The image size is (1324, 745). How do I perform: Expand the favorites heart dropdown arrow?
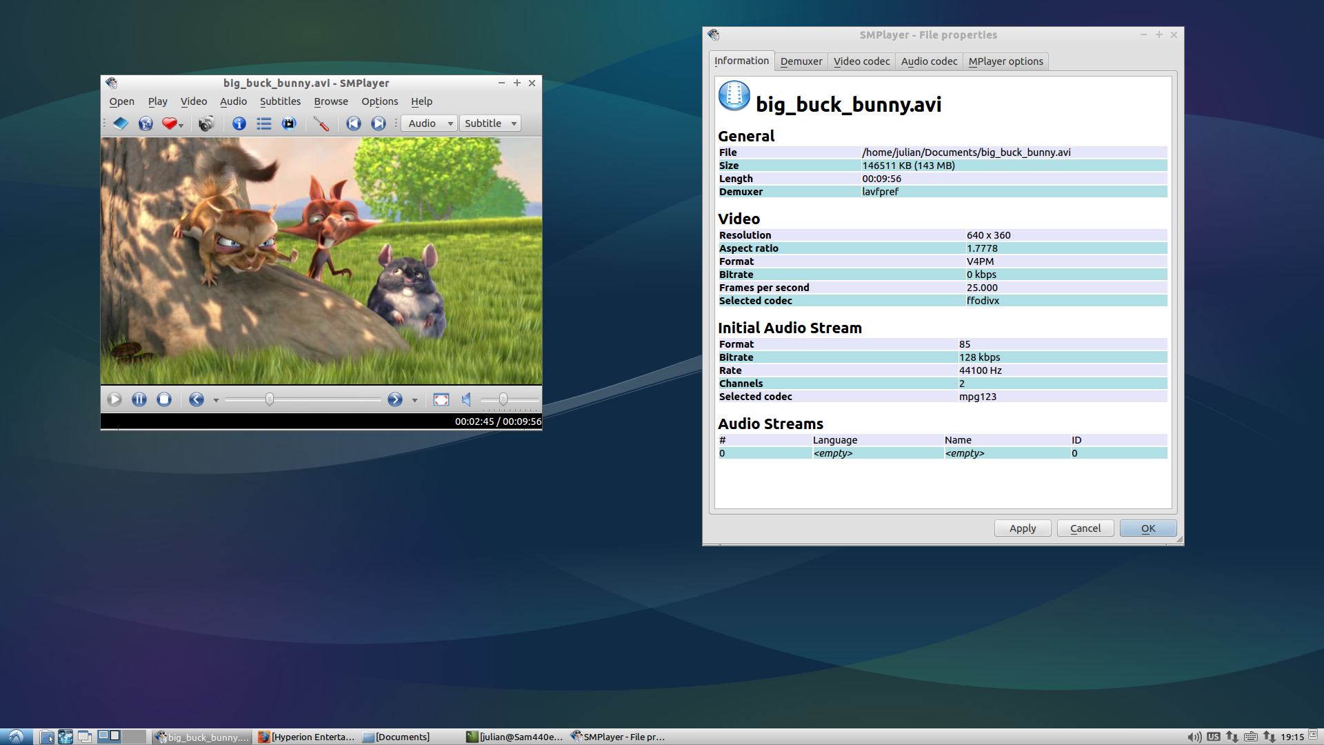[x=181, y=126]
